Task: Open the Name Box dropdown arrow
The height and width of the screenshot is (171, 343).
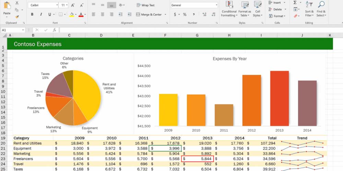Action: [x=23, y=30]
